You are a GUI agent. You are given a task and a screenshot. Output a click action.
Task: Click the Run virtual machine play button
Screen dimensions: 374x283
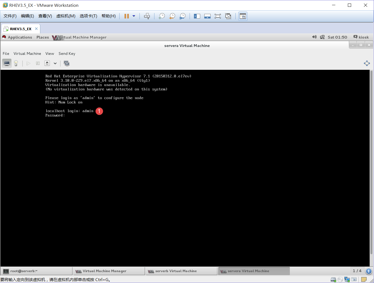click(28, 63)
